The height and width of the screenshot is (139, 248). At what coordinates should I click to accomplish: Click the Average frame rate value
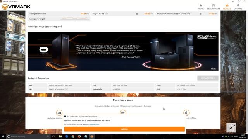click(84, 14)
